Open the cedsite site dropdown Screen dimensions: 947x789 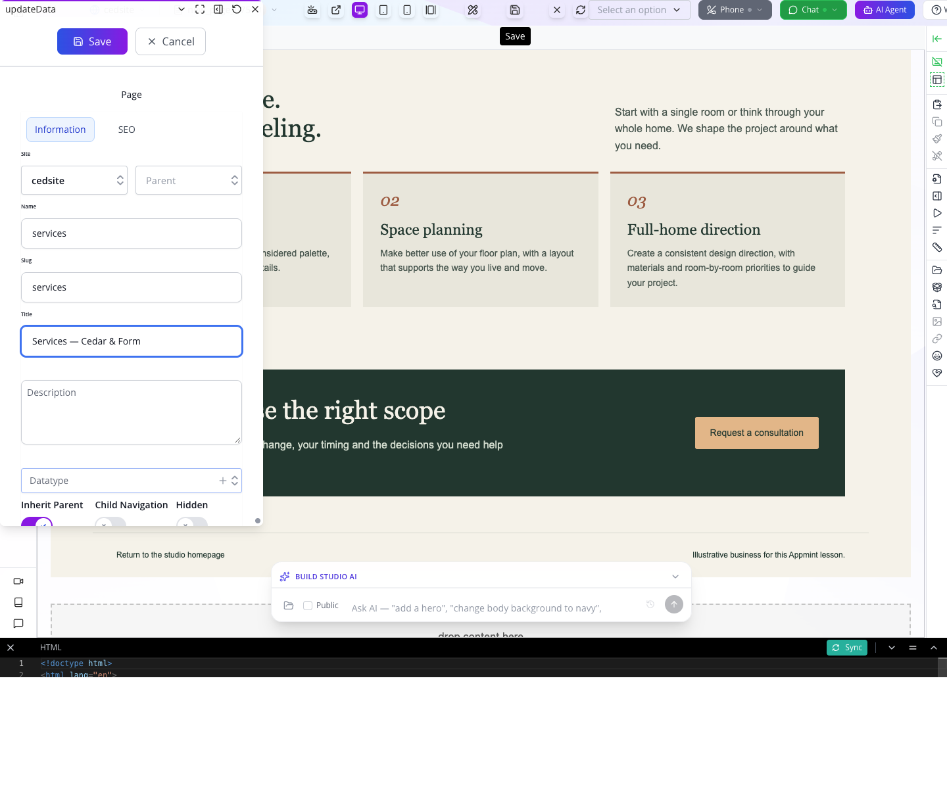(x=74, y=180)
